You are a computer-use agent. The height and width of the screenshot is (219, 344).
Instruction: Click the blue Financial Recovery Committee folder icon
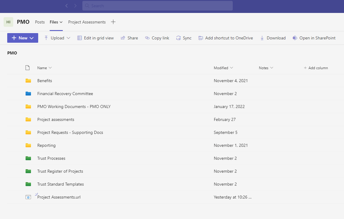(x=28, y=94)
